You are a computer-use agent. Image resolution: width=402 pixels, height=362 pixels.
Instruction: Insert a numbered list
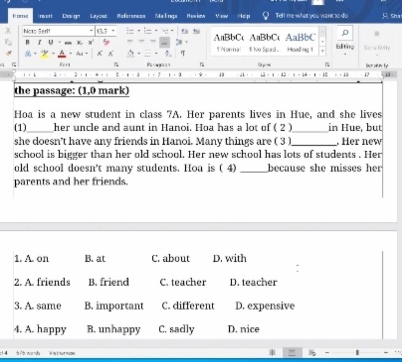[148, 31]
